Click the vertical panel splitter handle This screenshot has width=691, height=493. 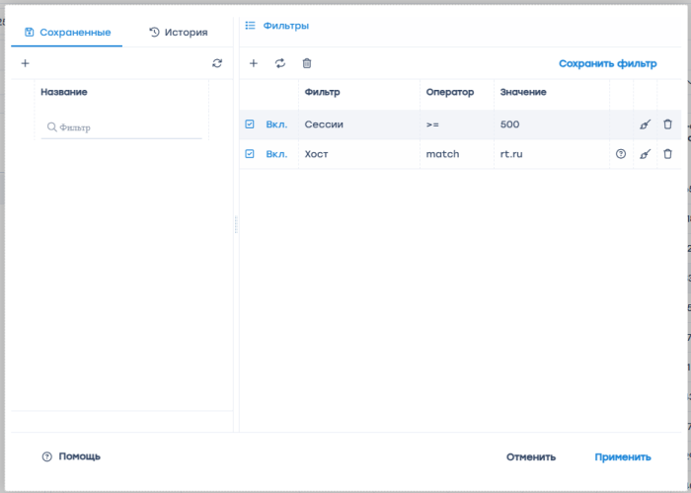tap(236, 225)
